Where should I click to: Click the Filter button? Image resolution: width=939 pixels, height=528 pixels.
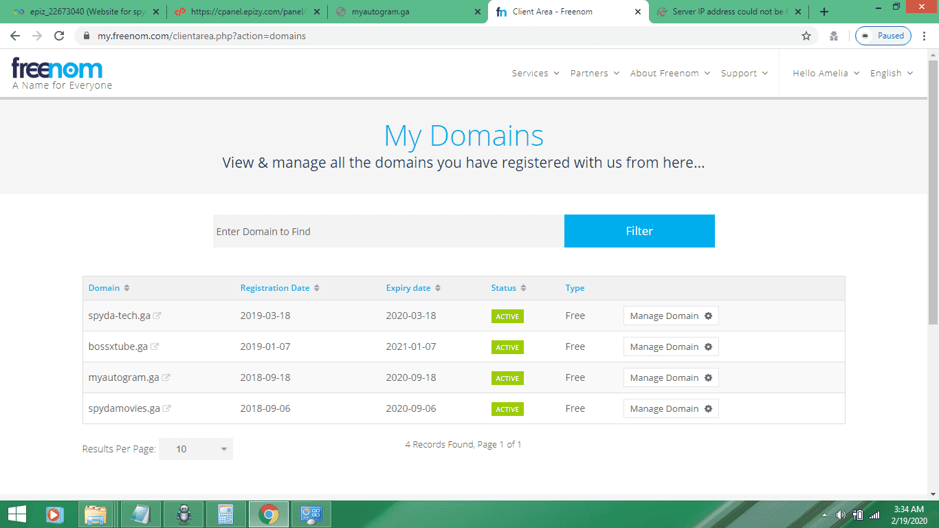tap(639, 231)
